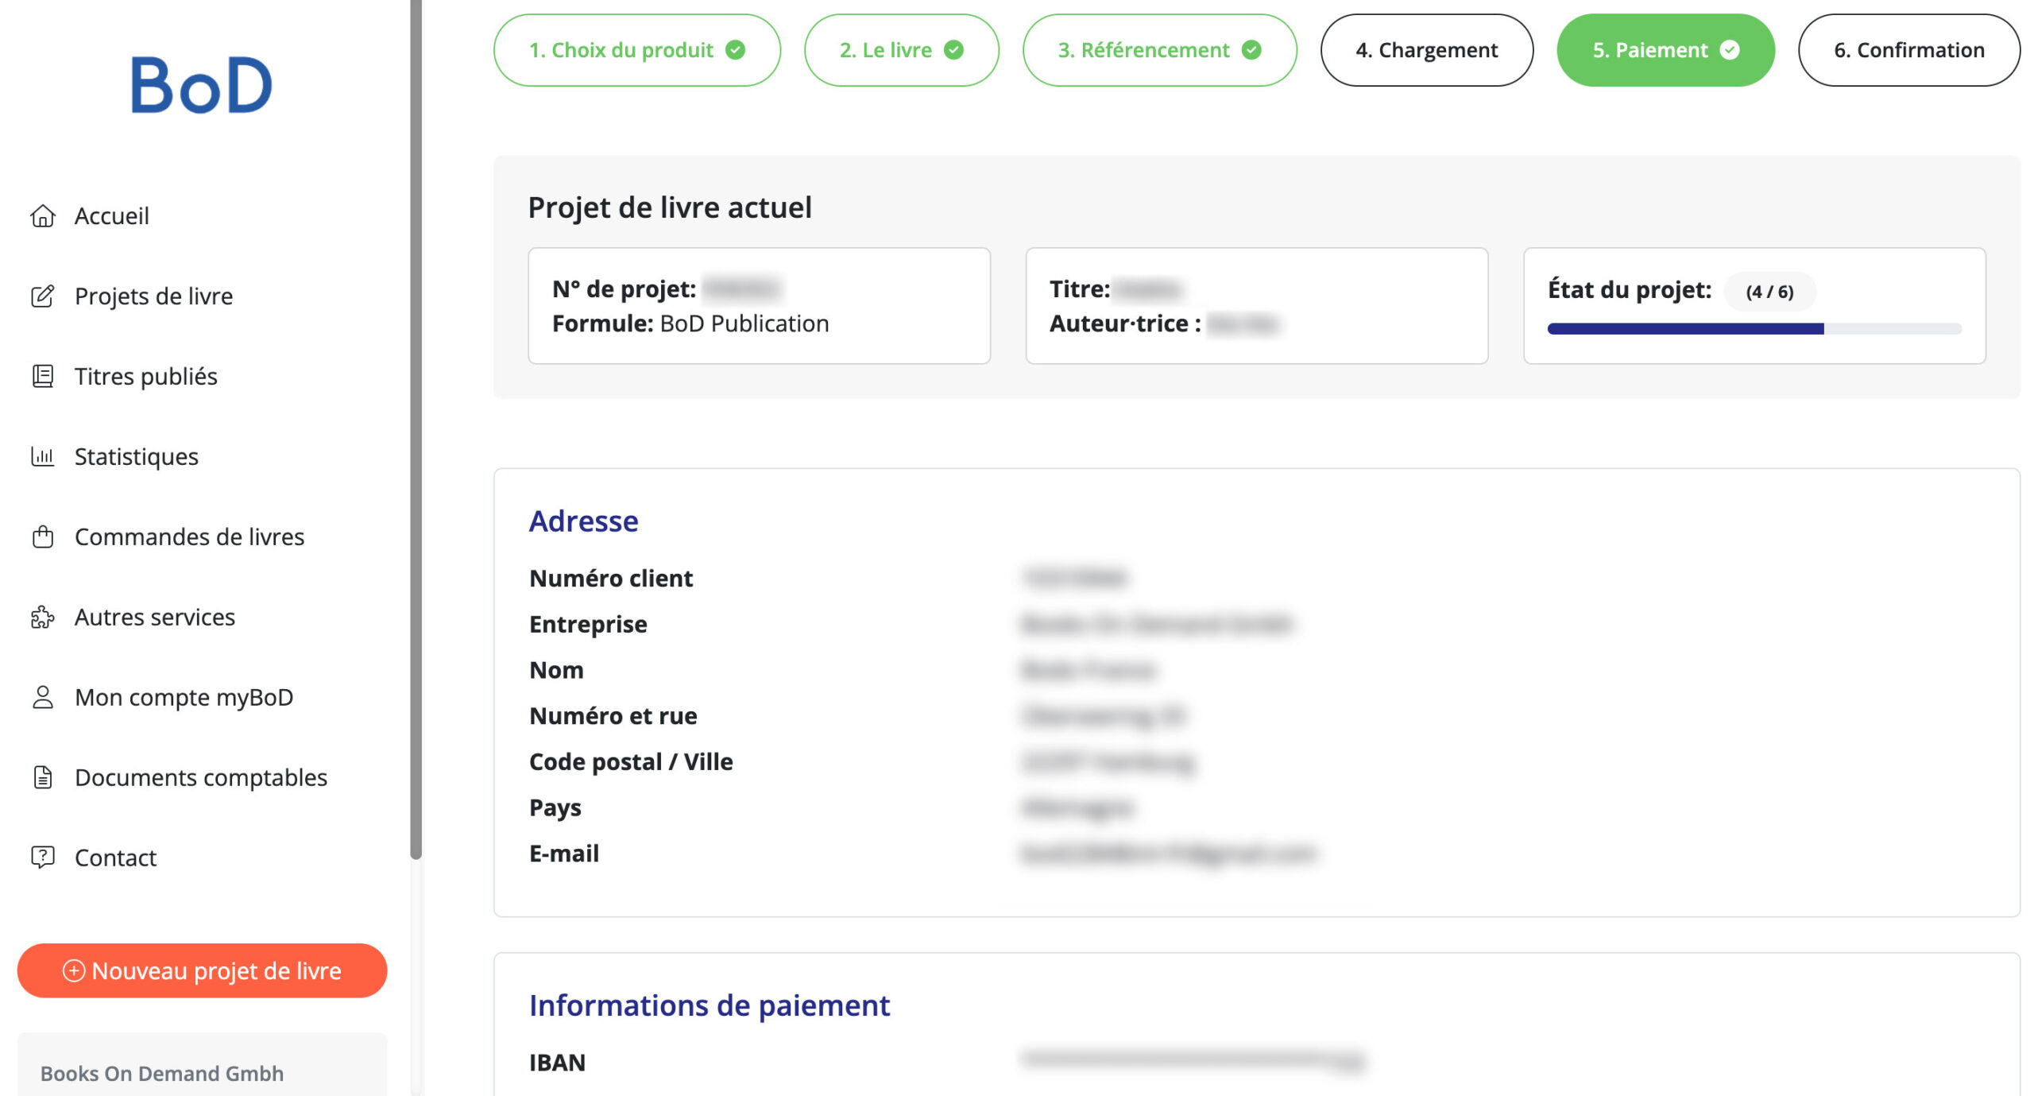Click the Numéro et rue label
Viewport: 2034px width, 1096px height.
click(613, 715)
